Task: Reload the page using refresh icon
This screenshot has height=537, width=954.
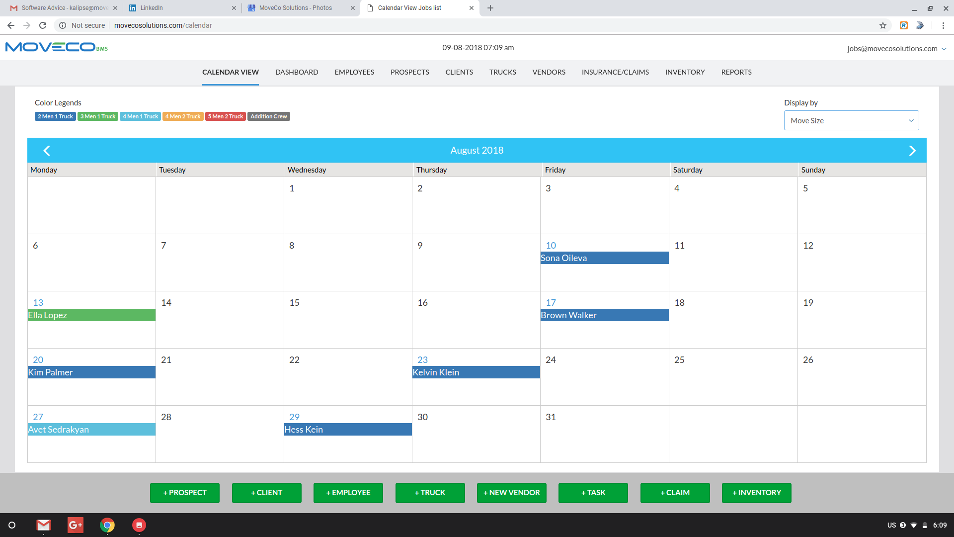Action: tap(43, 25)
